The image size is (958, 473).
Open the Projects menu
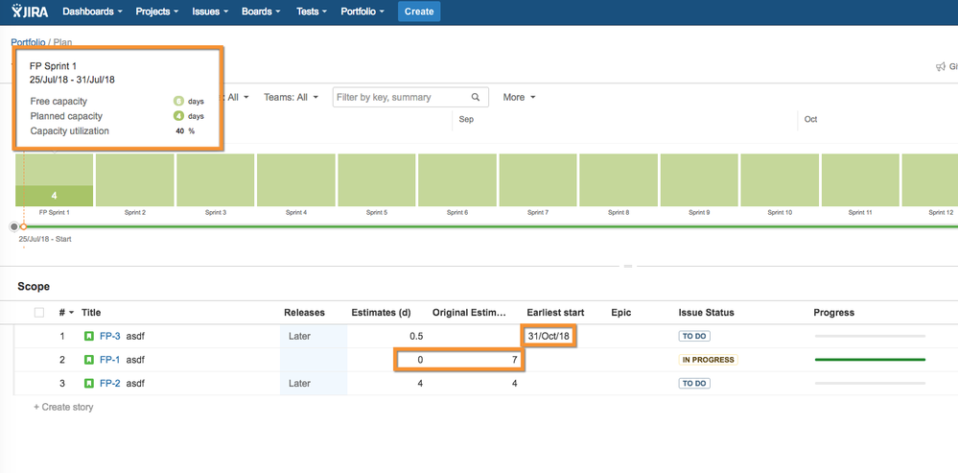157,11
